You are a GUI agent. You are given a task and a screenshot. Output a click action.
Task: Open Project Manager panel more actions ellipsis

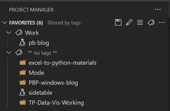[x=158, y=9]
